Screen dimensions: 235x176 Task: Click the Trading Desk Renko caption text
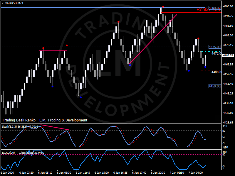click(x=45, y=120)
